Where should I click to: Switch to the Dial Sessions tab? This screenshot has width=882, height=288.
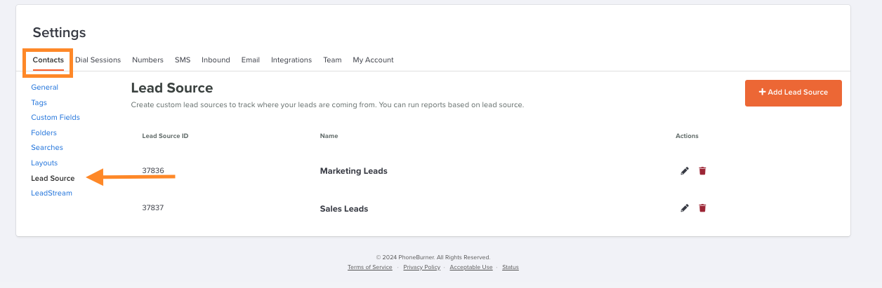point(98,60)
